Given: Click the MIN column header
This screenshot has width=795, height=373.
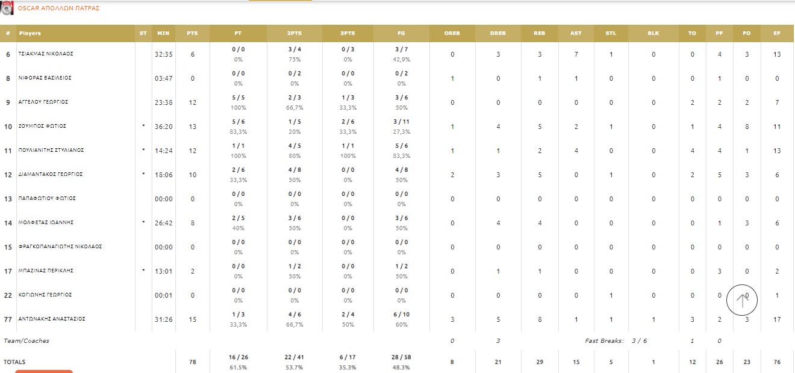Looking at the screenshot, I should [x=163, y=33].
